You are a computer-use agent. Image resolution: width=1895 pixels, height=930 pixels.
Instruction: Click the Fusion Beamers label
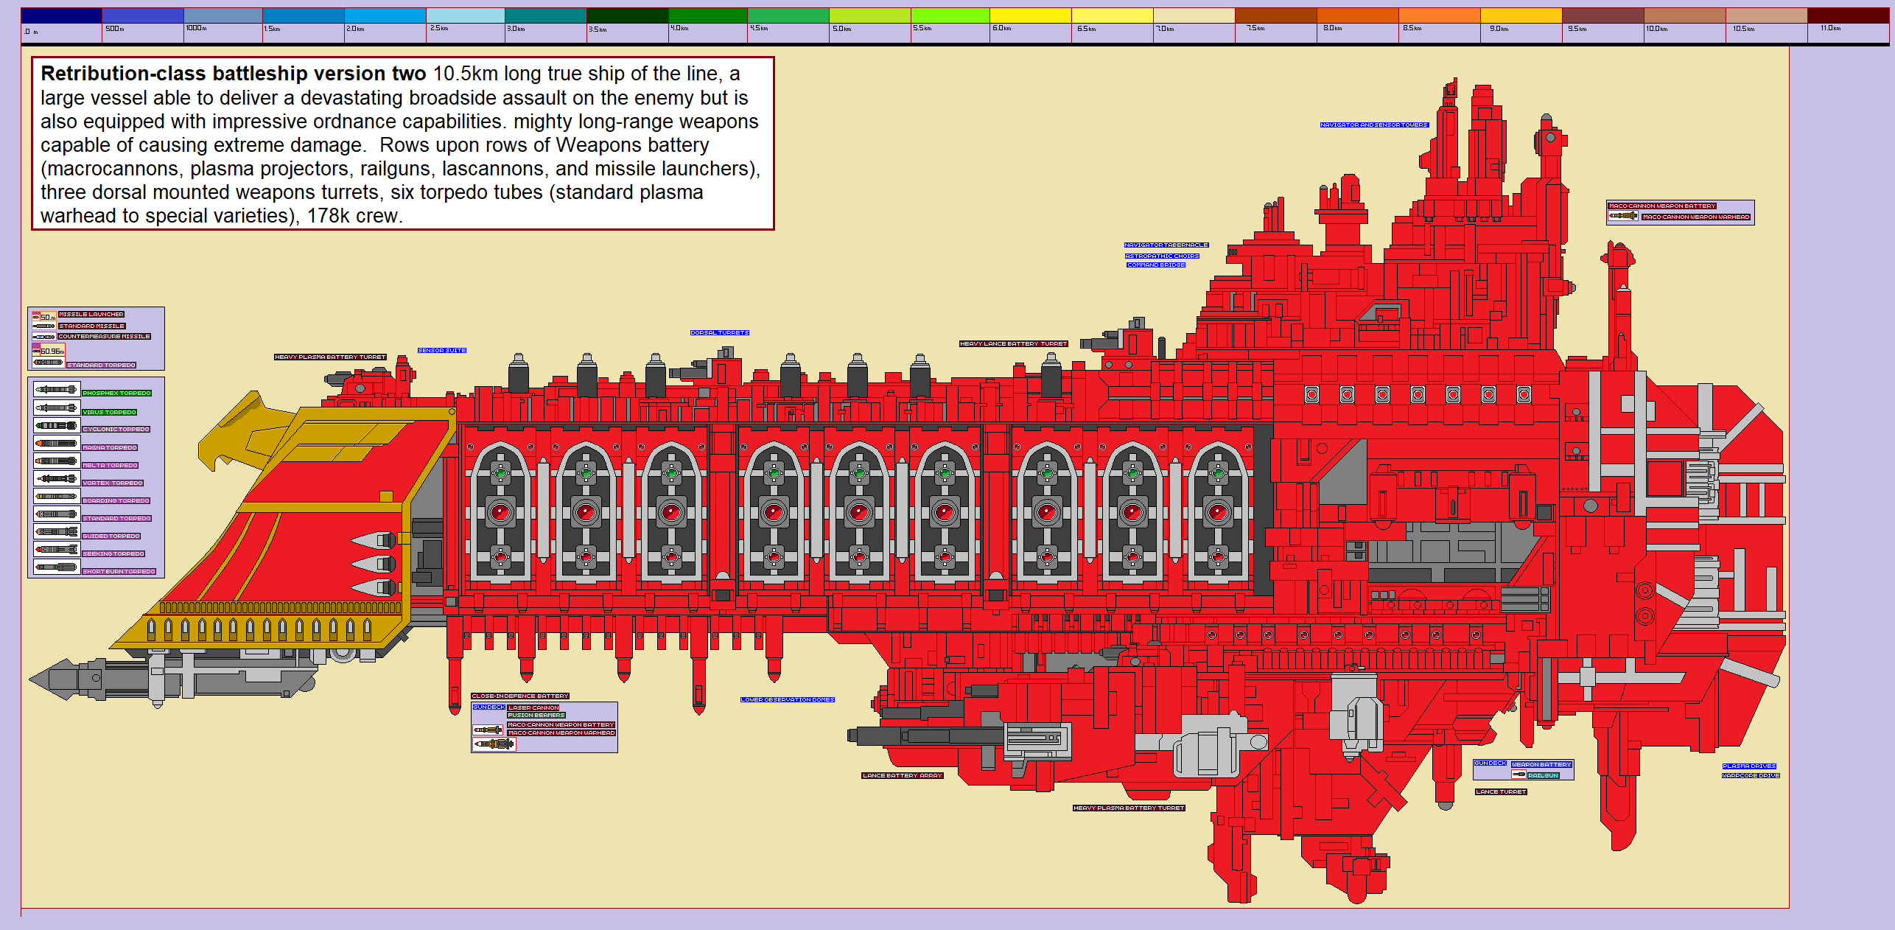(x=536, y=716)
